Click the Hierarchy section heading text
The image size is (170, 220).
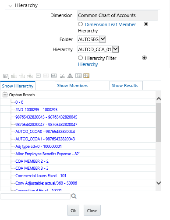click(26, 5)
